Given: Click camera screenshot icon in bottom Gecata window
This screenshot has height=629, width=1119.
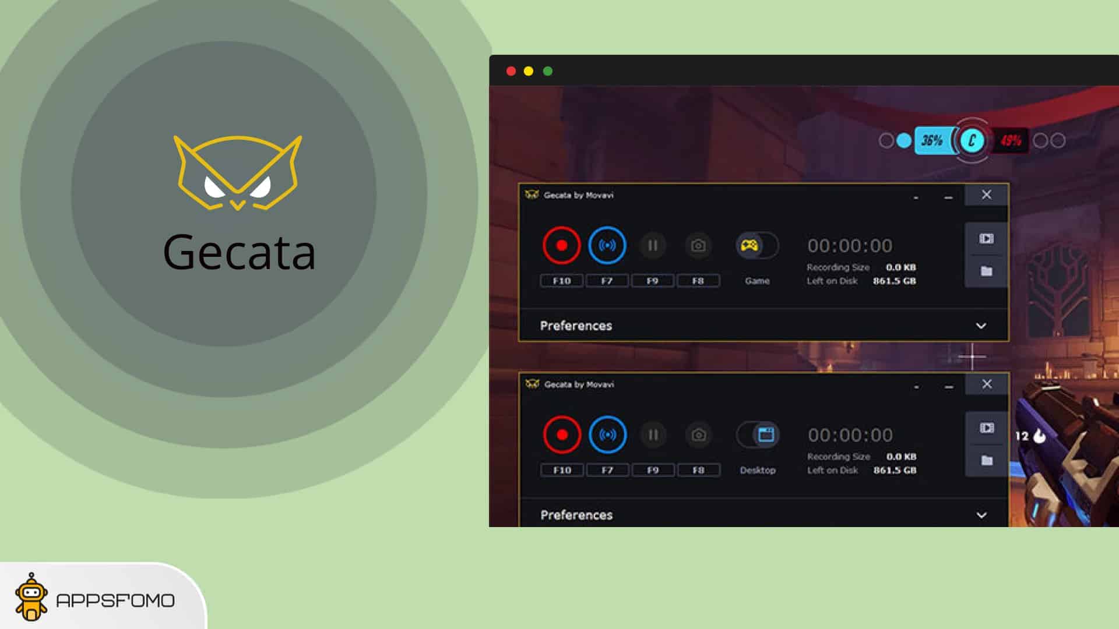Looking at the screenshot, I should point(698,434).
